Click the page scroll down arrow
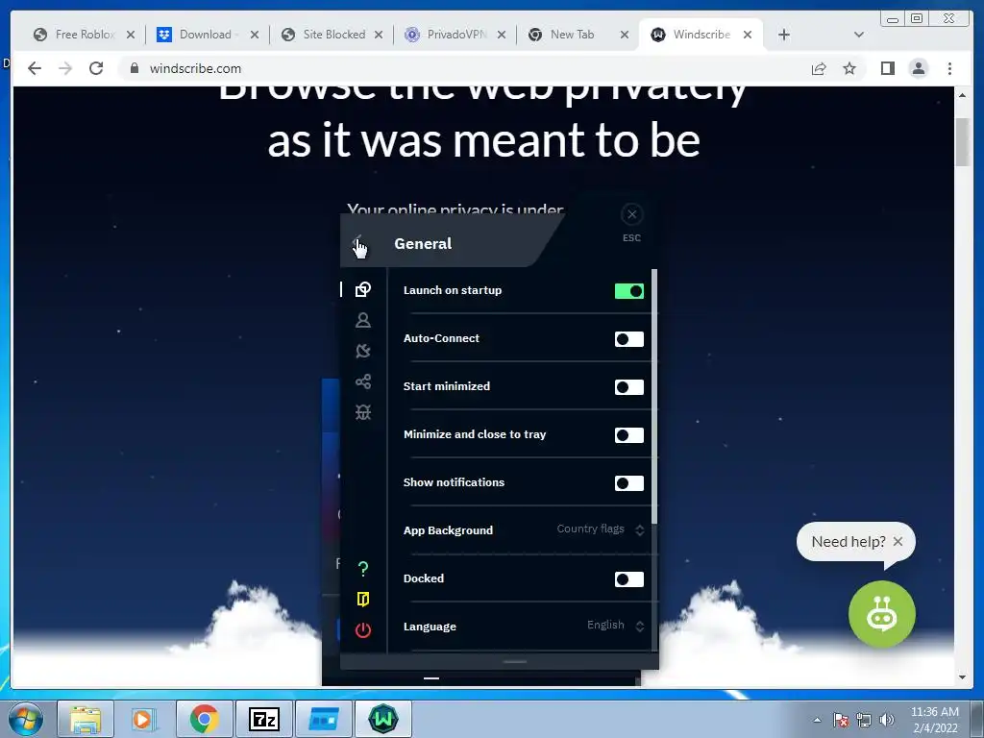Image resolution: width=984 pixels, height=738 pixels. pyautogui.click(x=962, y=677)
